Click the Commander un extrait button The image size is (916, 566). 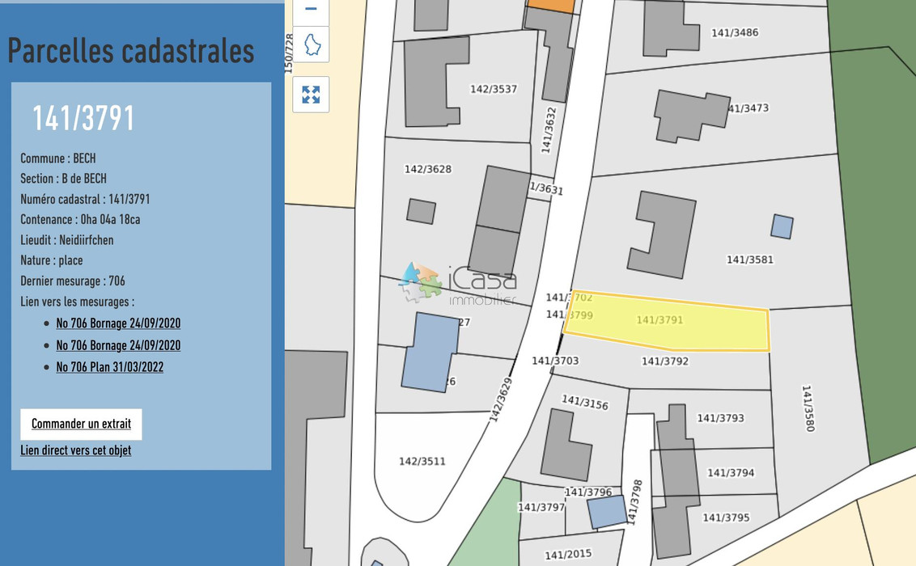coord(81,424)
